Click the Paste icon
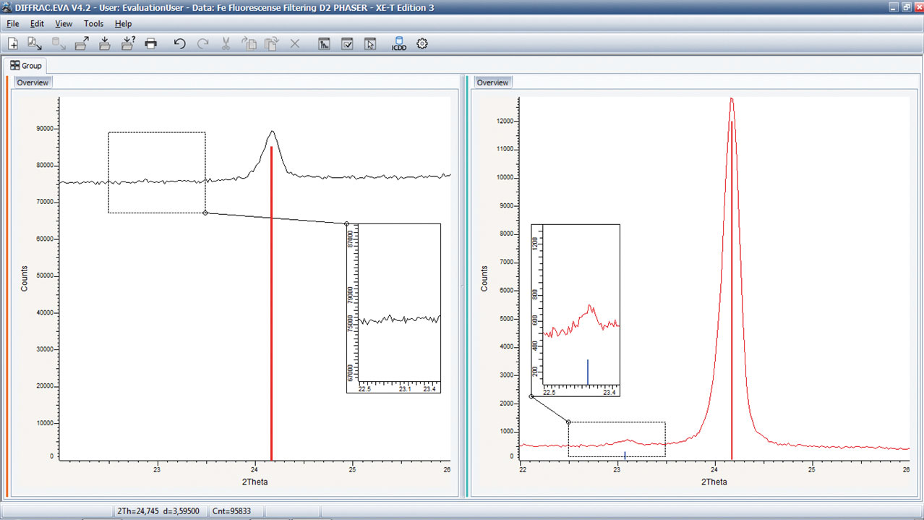 272,44
